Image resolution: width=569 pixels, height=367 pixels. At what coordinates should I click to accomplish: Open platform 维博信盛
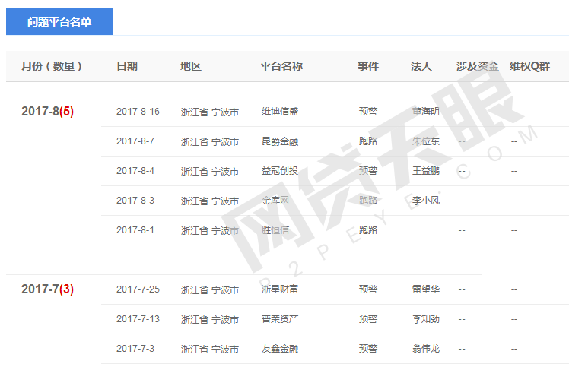click(280, 112)
